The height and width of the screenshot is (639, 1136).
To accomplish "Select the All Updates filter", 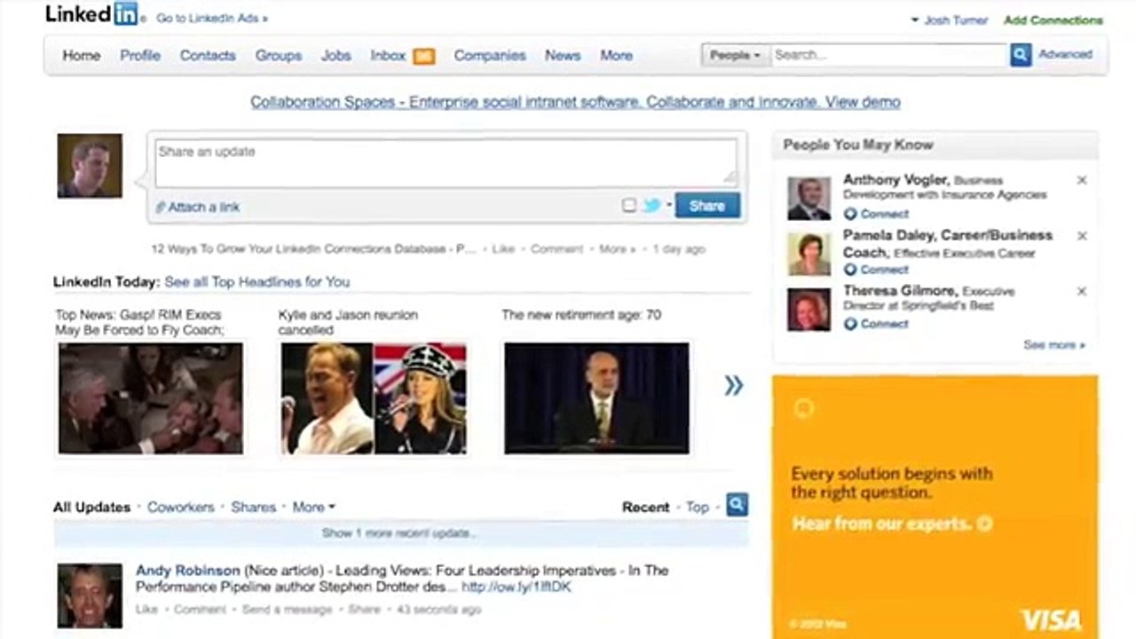I will point(91,508).
